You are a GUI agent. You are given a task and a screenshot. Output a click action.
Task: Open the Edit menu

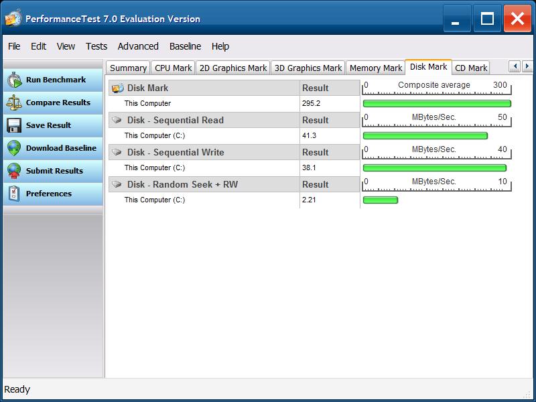[x=38, y=46]
